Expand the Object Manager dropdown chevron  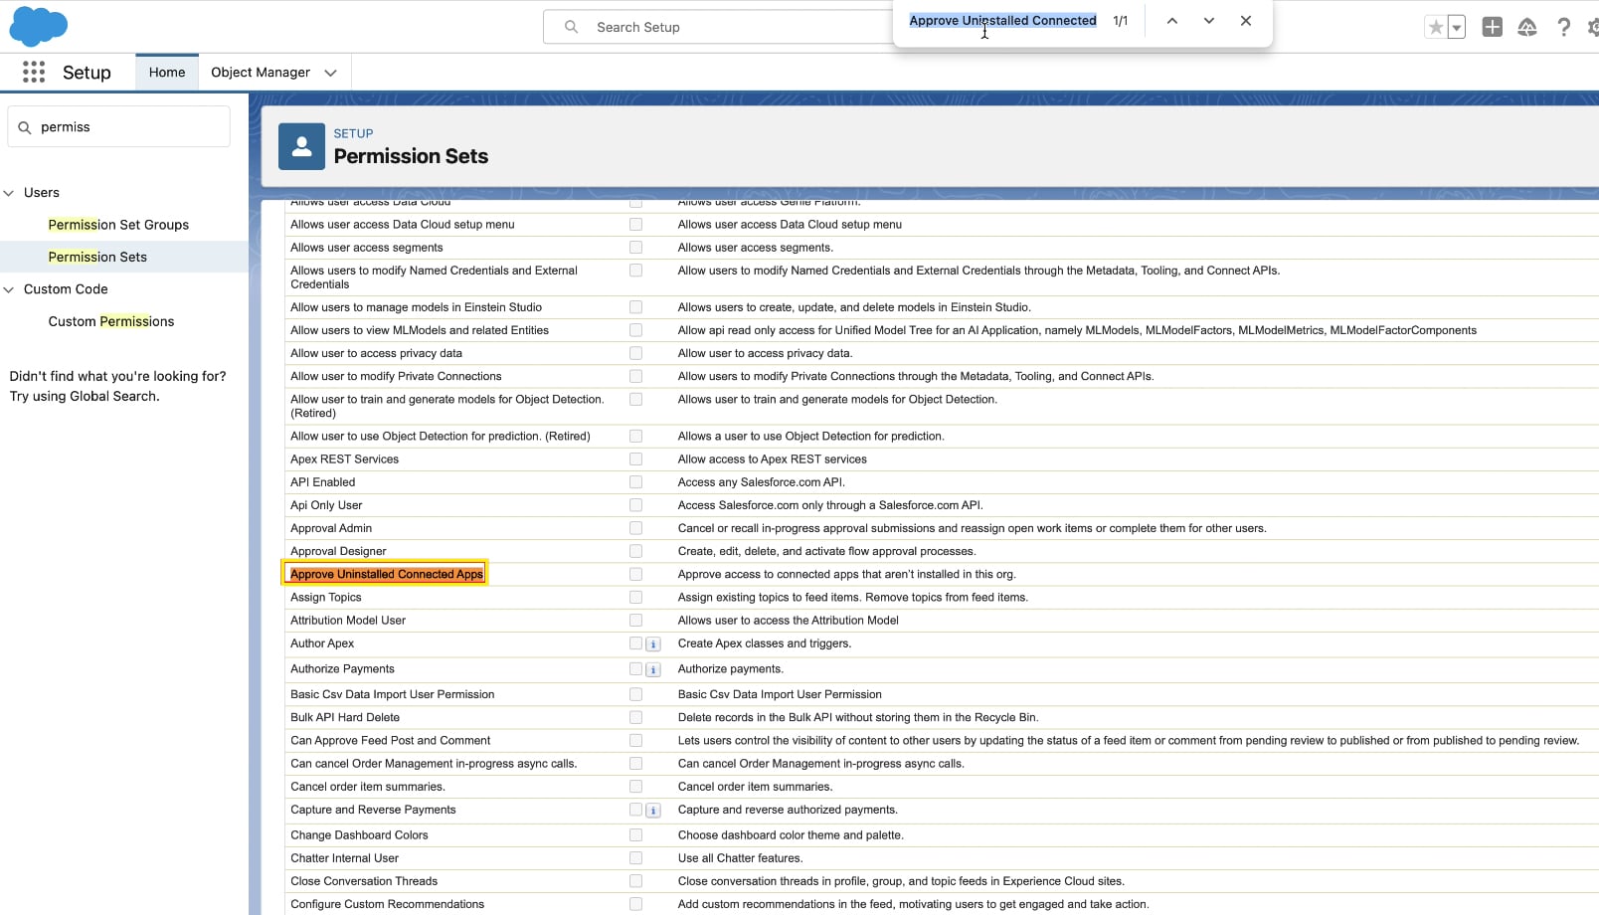point(331,73)
